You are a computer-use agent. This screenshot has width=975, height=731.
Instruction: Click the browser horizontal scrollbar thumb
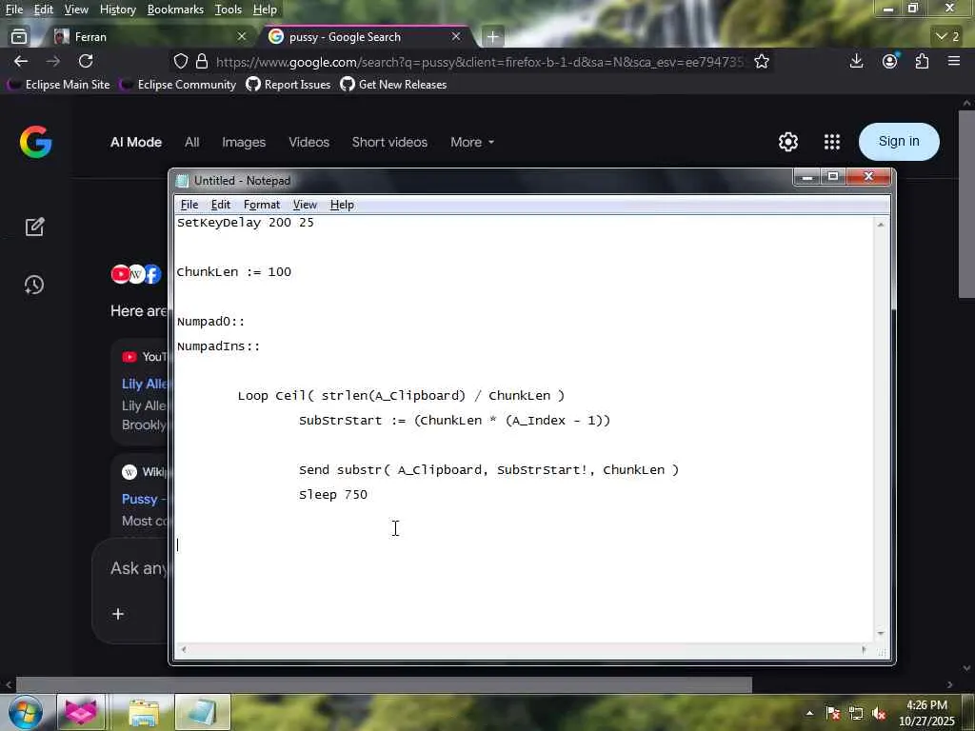tap(384, 684)
